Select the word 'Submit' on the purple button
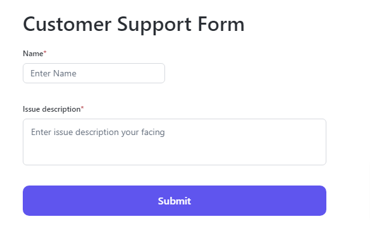This screenshot has width=370, height=236. coord(175,201)
